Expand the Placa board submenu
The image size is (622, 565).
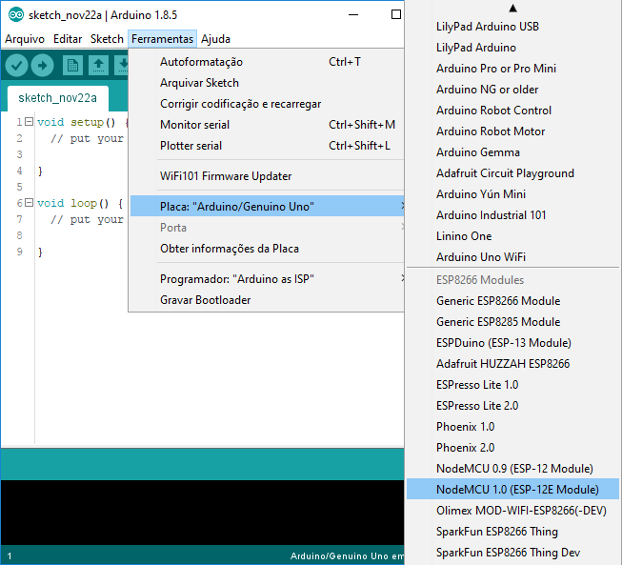[268, 206]
